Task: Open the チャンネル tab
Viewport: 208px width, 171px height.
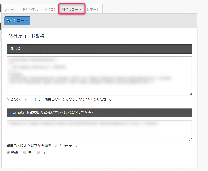Action: pyautogui.click(x=30, y=9)
